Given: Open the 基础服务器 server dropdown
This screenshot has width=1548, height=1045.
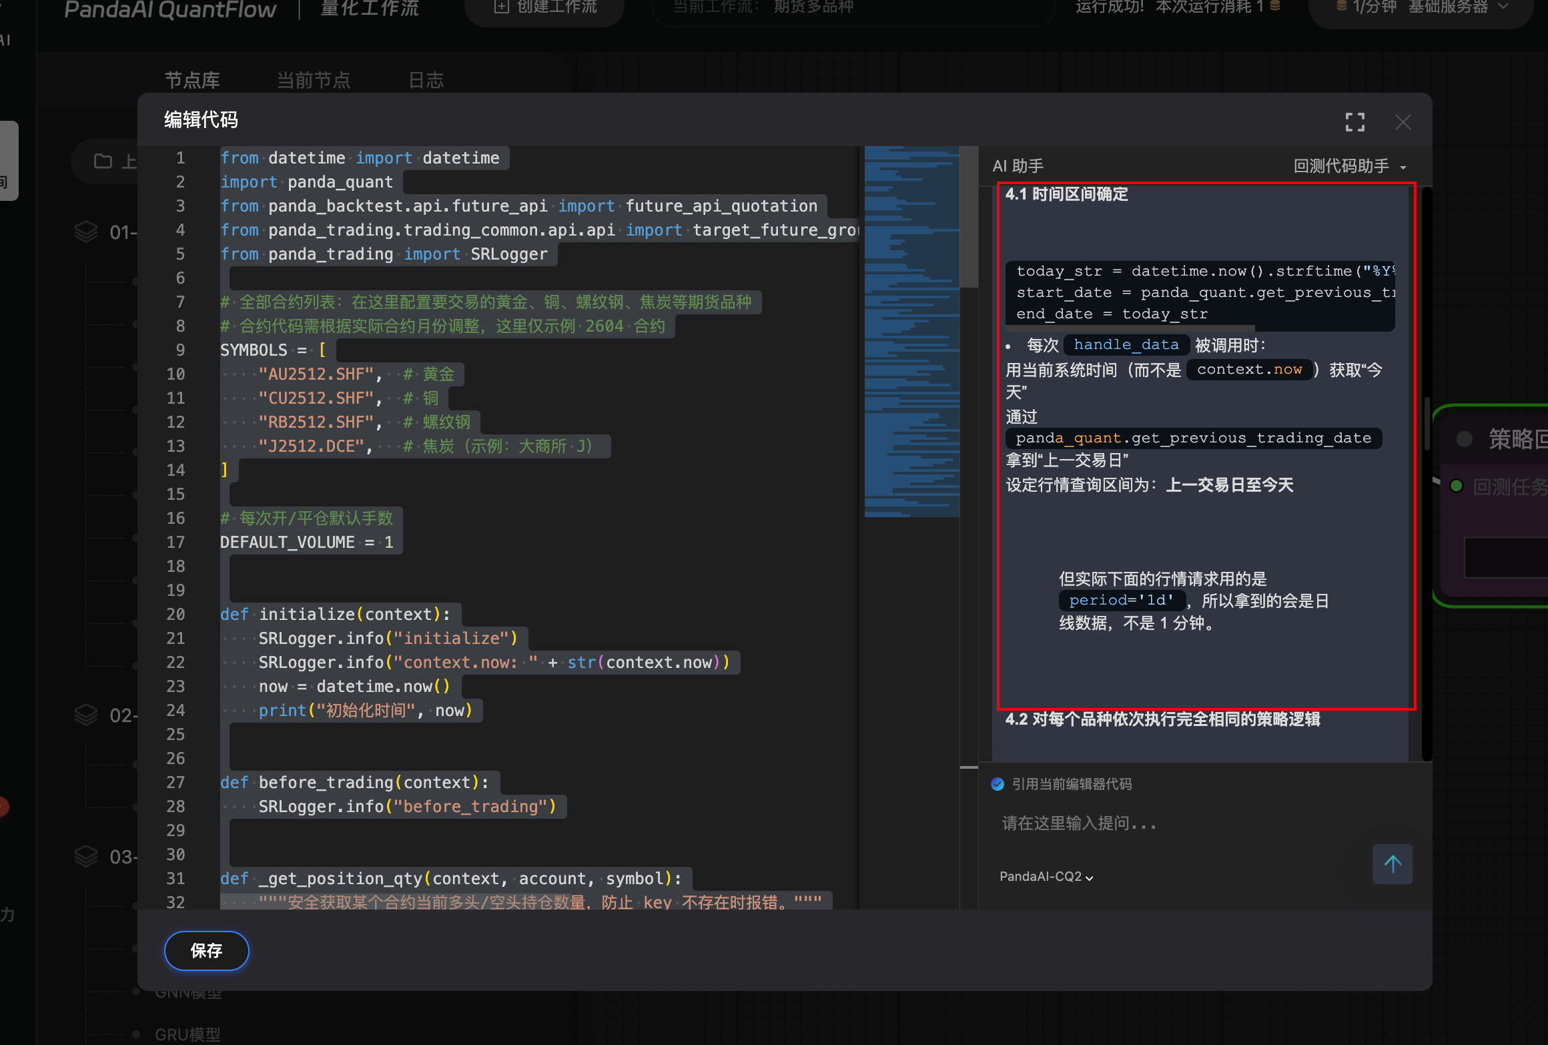Looking at the screenshot, I should [x=1422, y=7].
